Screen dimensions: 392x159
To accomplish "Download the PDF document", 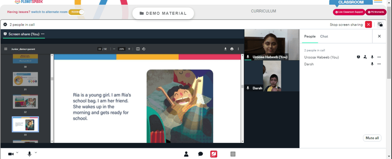I will pos(225,49).
